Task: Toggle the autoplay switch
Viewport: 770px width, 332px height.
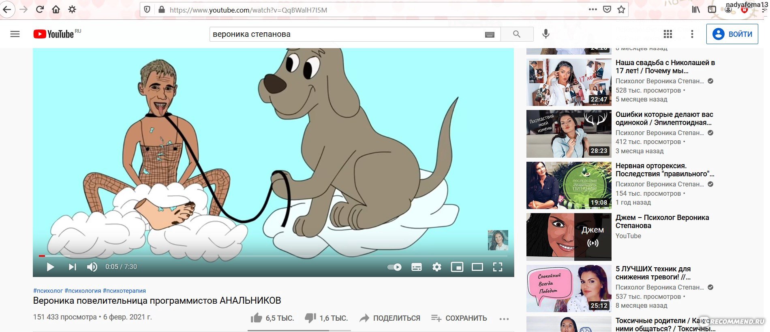Action: tap(394, 267)
